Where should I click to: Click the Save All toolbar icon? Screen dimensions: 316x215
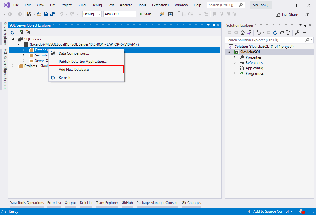pos(52,14)
